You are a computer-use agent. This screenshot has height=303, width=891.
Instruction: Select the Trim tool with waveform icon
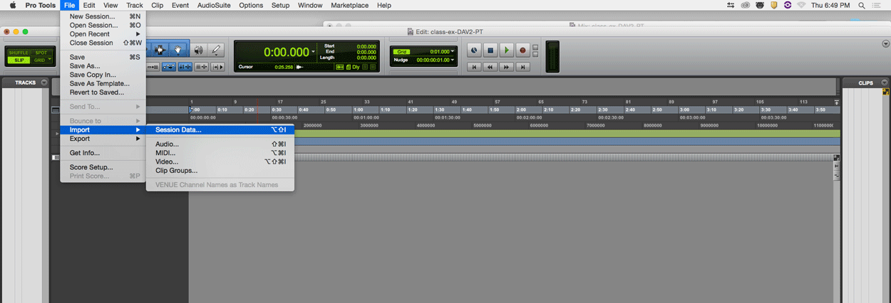pos(160,50)
